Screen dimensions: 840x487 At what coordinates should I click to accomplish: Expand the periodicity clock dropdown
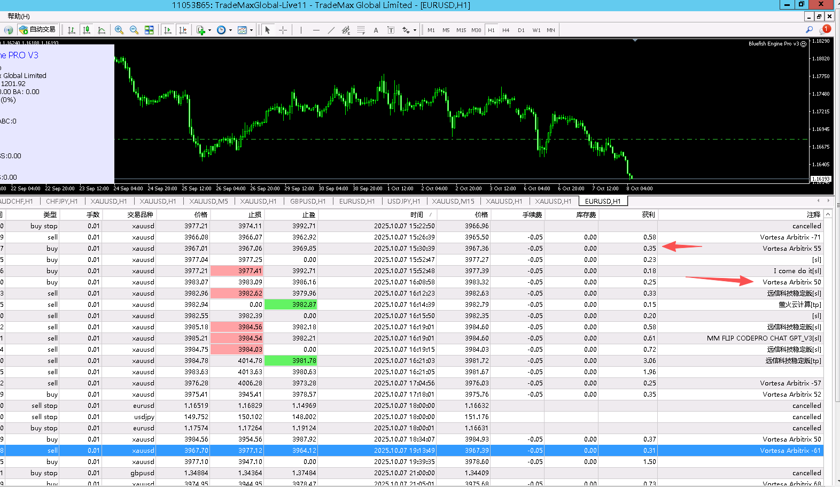pyautogui.click(x=230, y=30)
